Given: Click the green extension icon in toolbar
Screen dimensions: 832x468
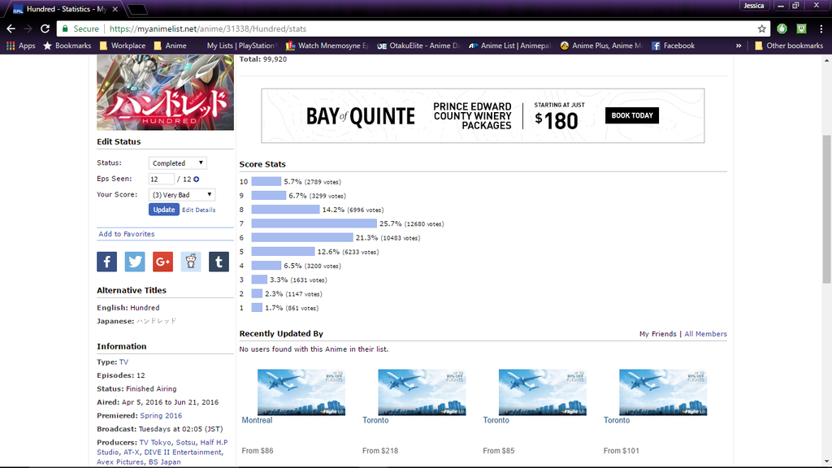Looking at the screenshot, I should 782,28.
